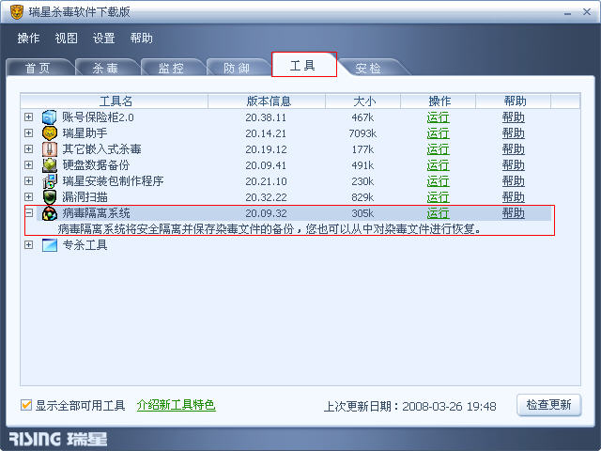Select the 7093k size cell

362,133
